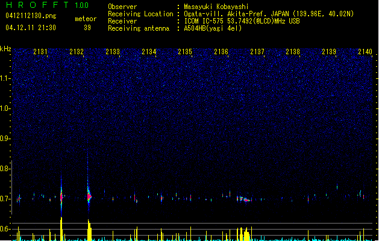Click the 2135 time marker
Screen dimensions: 379x241
coord(185,51)
